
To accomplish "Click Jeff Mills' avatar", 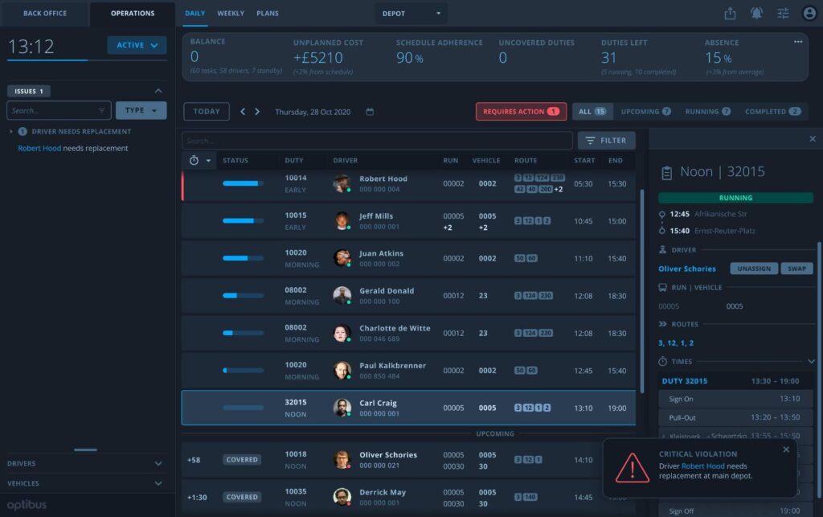I will point(342,220).
